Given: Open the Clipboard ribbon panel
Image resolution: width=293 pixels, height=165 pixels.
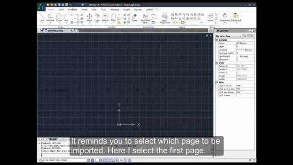Looking at the screenshot, I should 236,17.
